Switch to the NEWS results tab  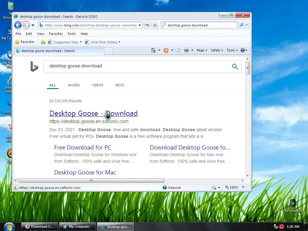click(120, 85)
